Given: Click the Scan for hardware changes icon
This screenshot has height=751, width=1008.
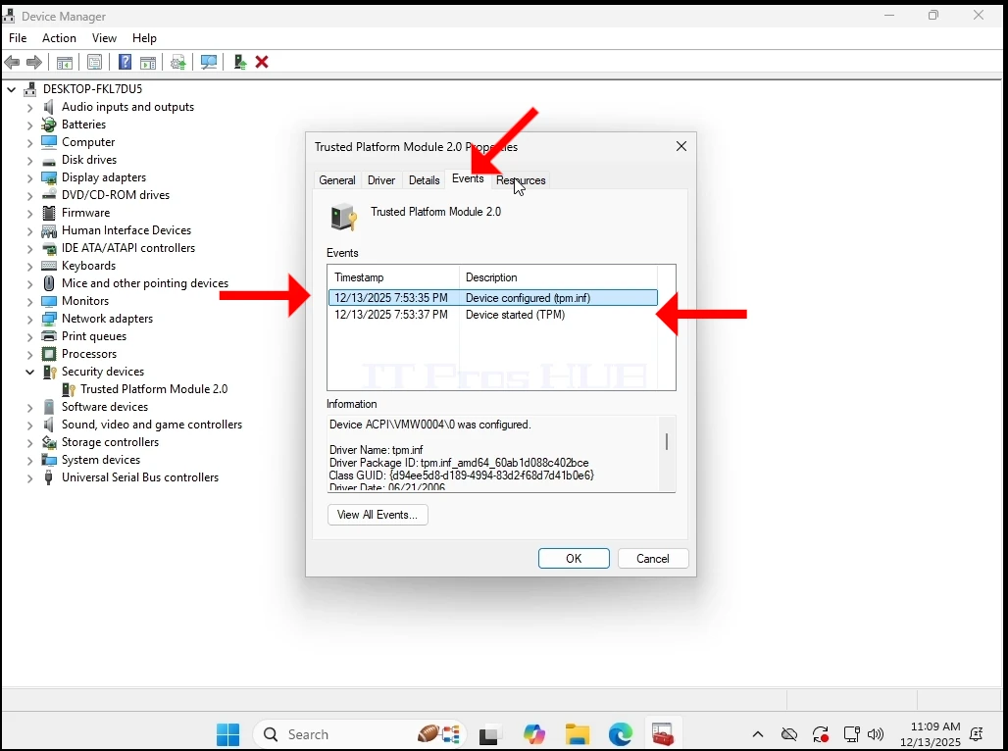Looking at the screenshot, I should coord(209,63).
